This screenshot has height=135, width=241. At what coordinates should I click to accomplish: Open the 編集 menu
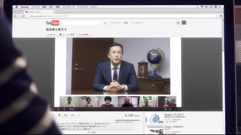(44, 7)
